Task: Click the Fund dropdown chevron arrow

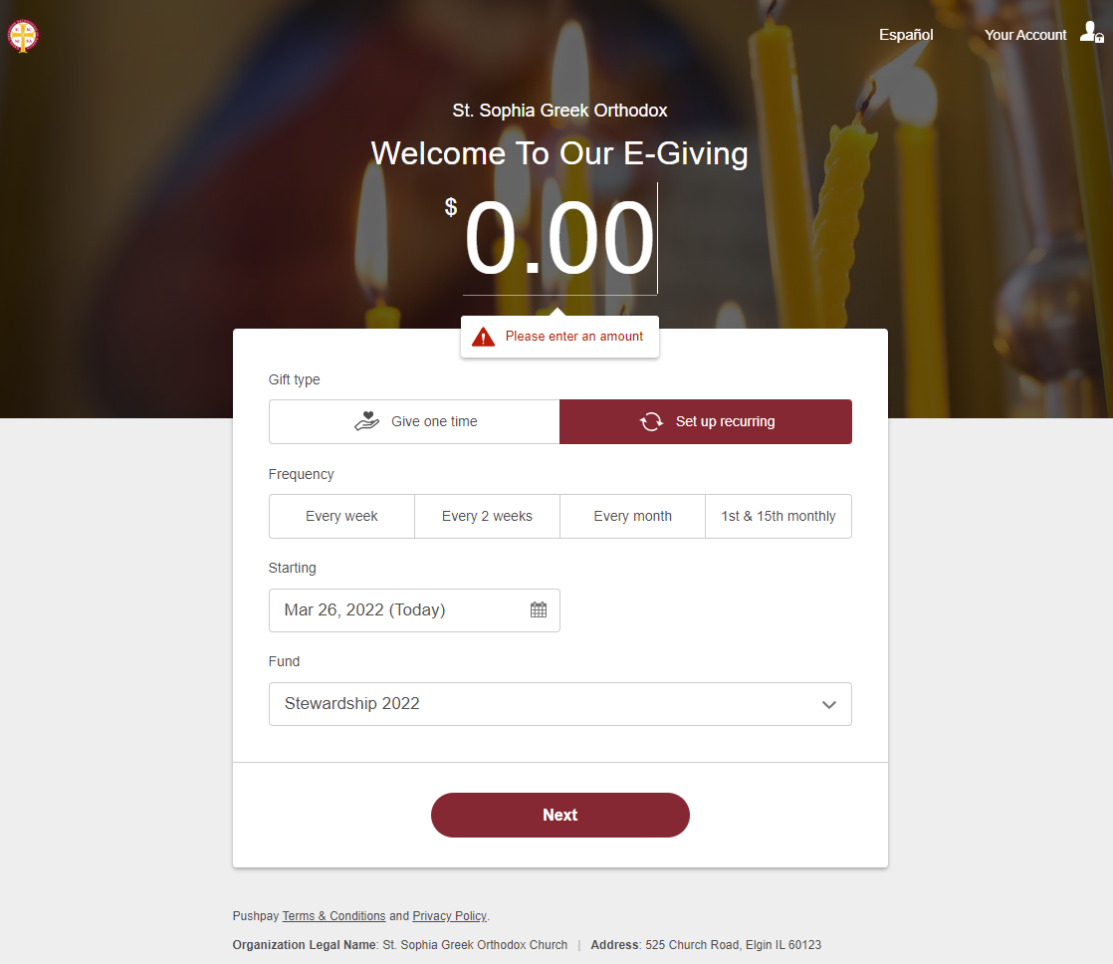Action: pyautogui.click(x=828, y=705)
